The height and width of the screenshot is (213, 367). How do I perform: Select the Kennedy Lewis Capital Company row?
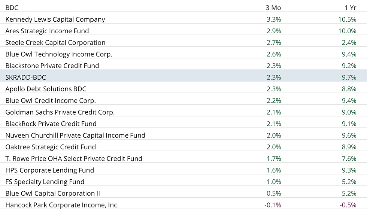click(x=55, y=19)
